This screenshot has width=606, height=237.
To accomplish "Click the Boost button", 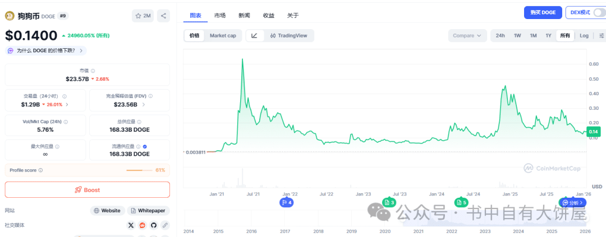I will pyautogui.click(x=87, y=189).
